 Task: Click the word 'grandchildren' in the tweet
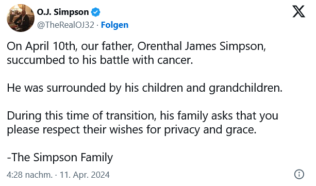(244, 88)
